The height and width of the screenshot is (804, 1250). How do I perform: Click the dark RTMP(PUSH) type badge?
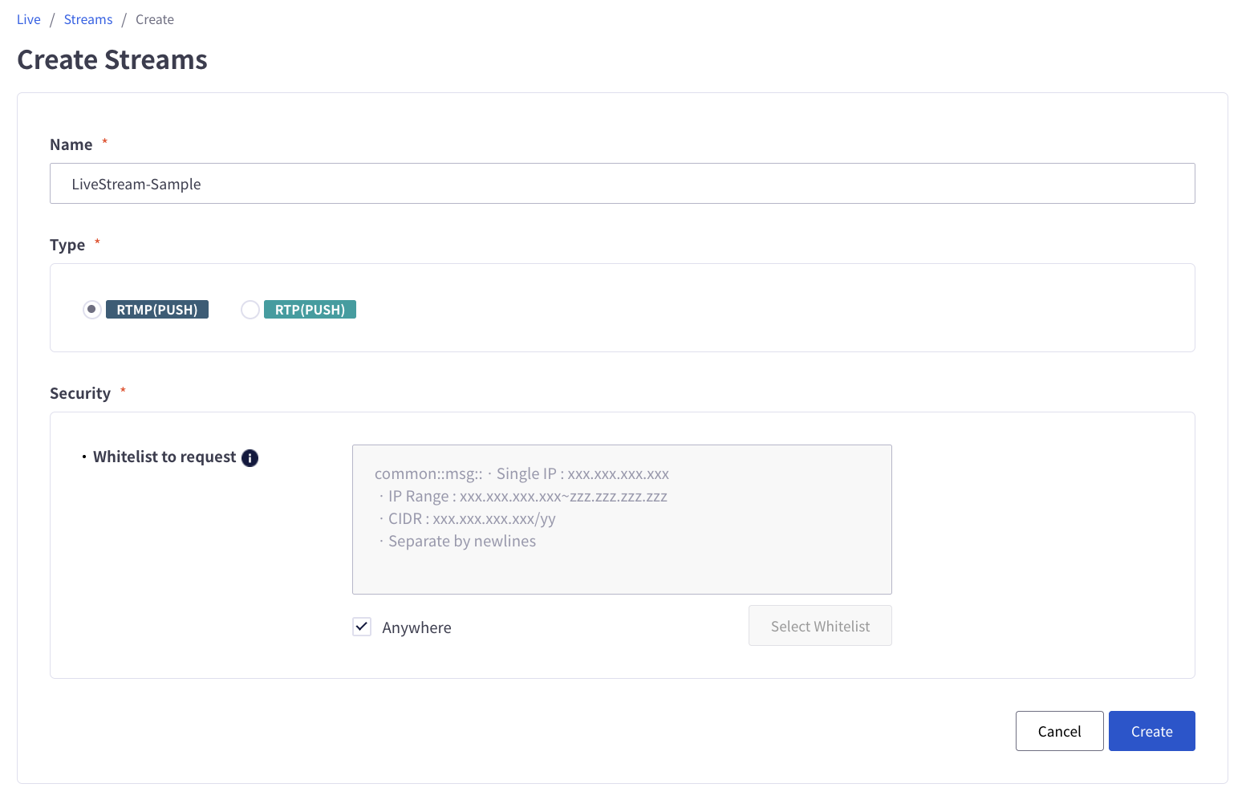pos(157,310)
